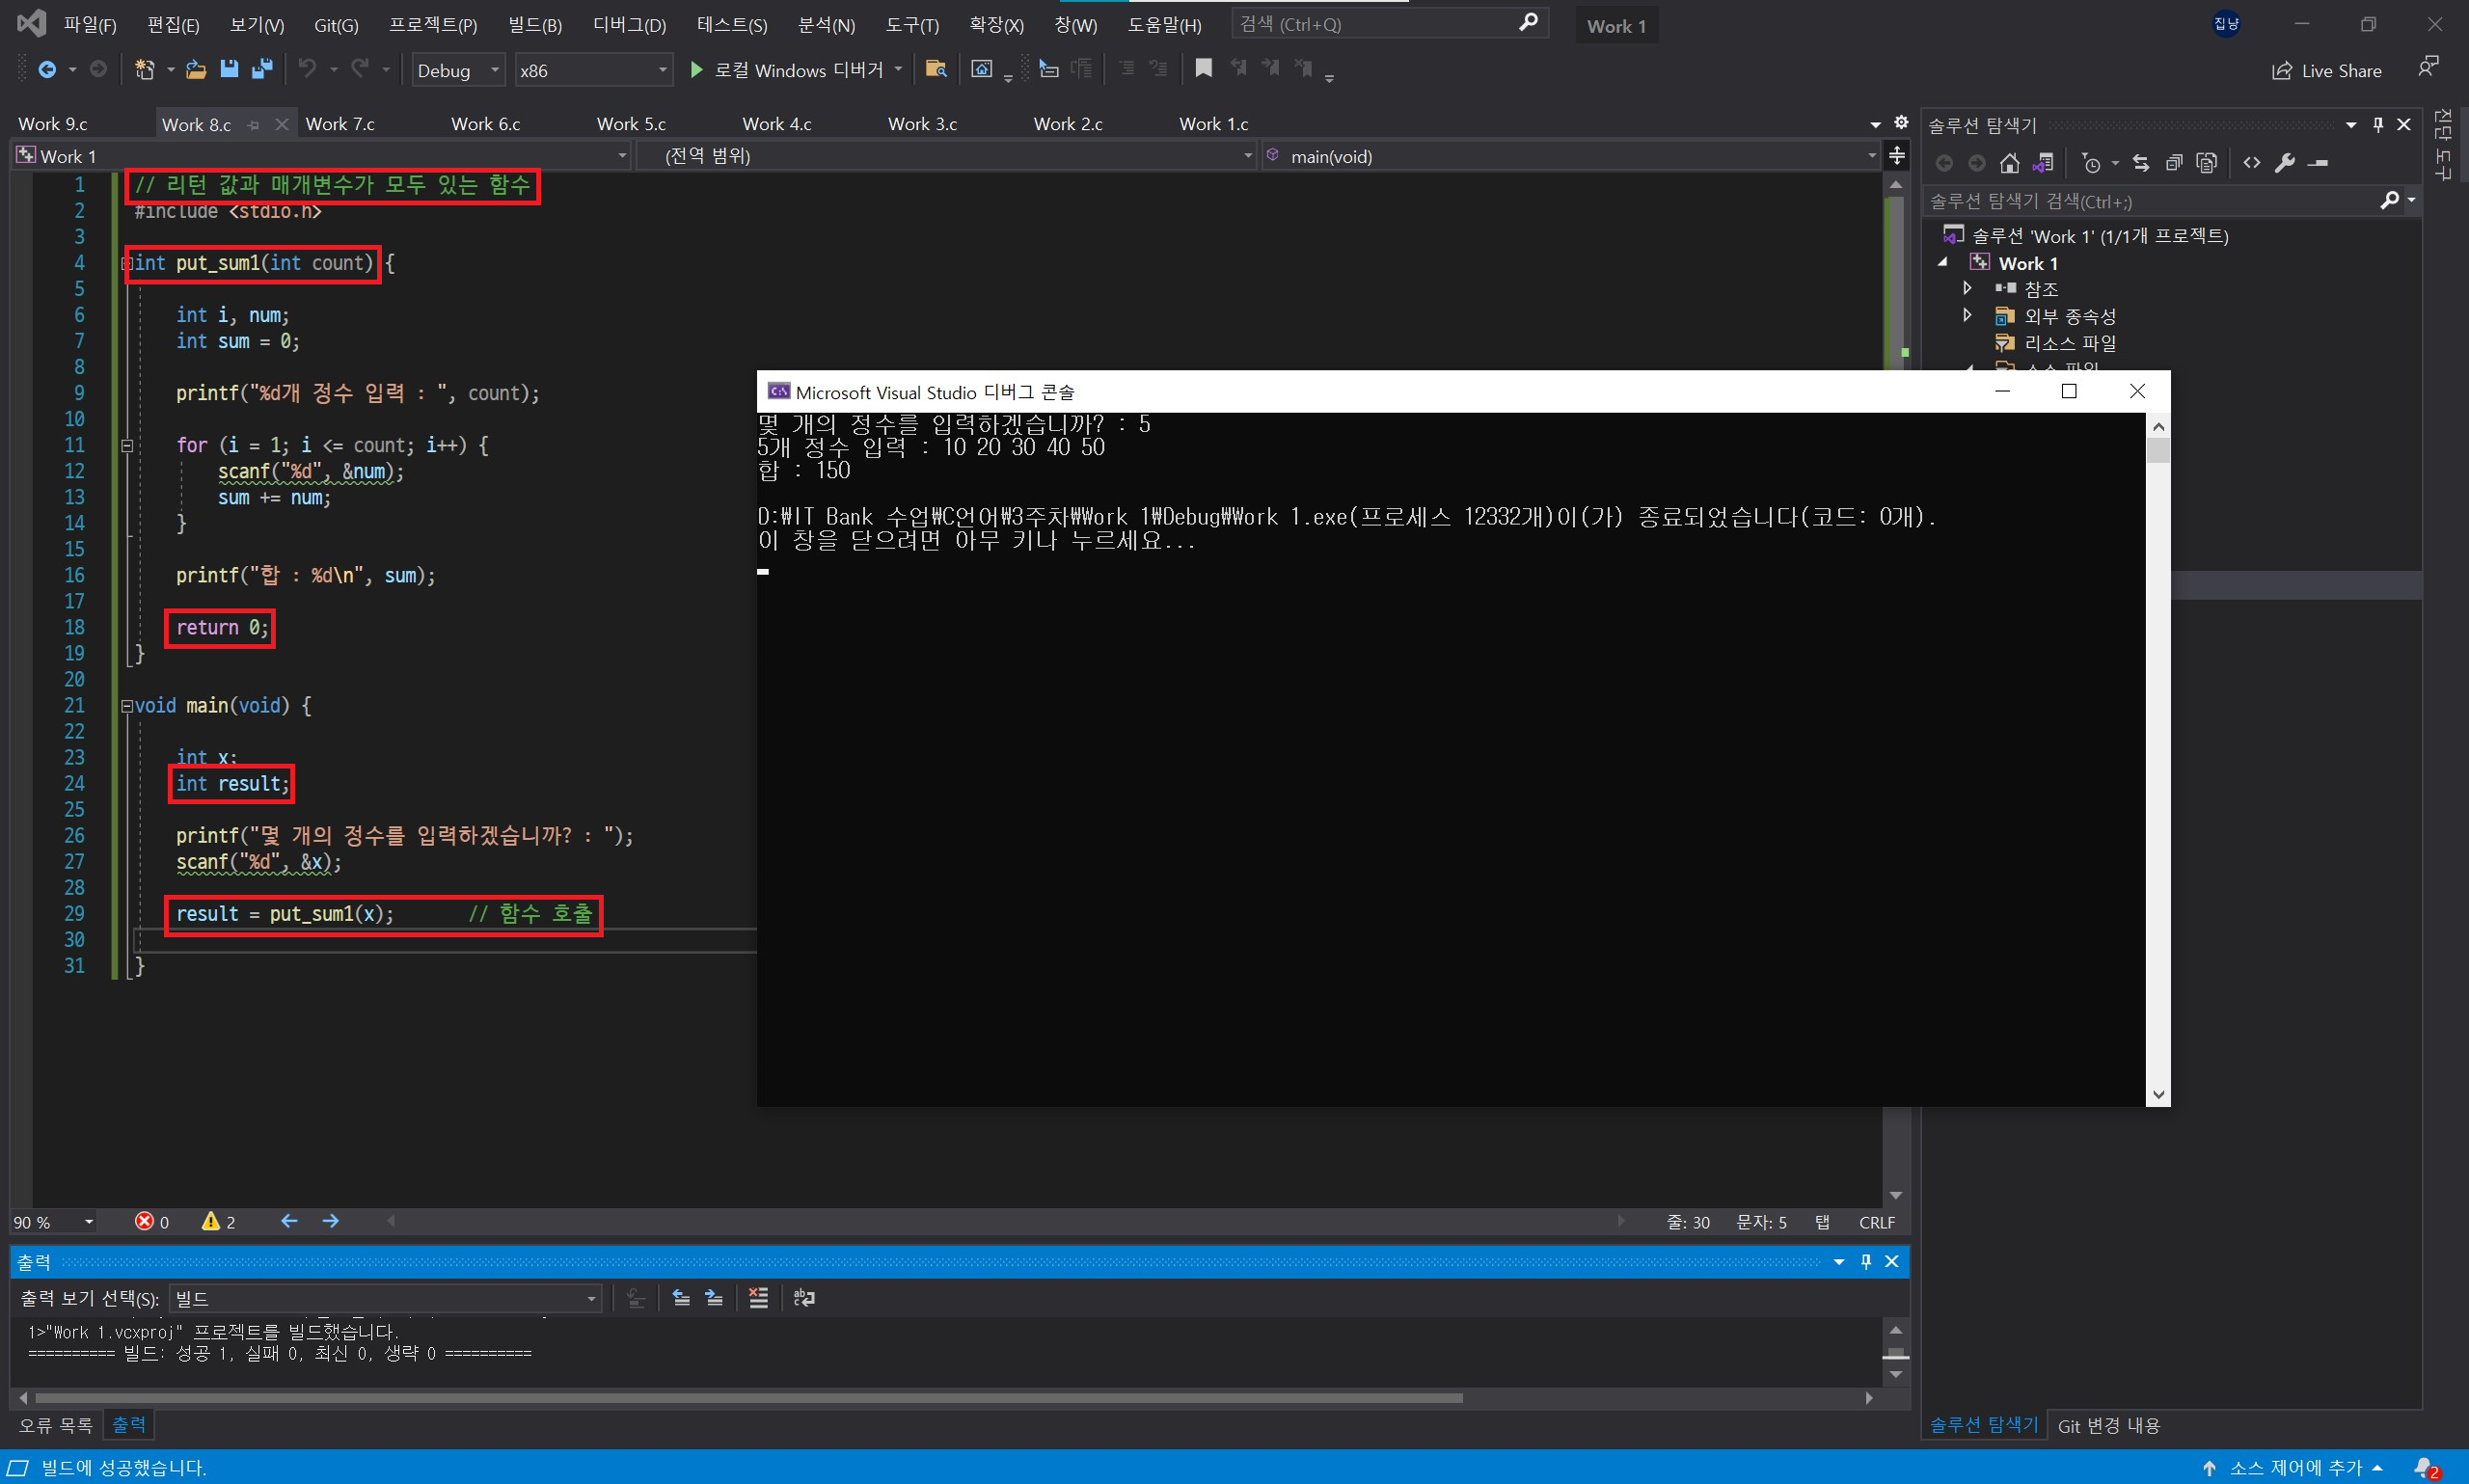Clear all text in Output panel

click(x=758, y=1298)
